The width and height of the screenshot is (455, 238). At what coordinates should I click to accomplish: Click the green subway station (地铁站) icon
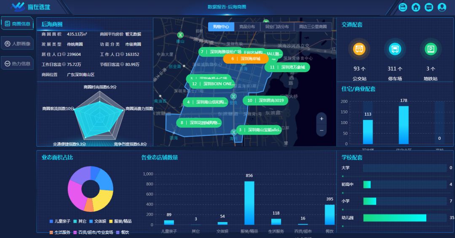(431, 49)
